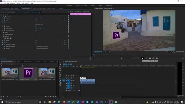This screenshot has height=104, width=185.
Task: Switch to Audio Clip Mixer tab
Action: [44, 8]
